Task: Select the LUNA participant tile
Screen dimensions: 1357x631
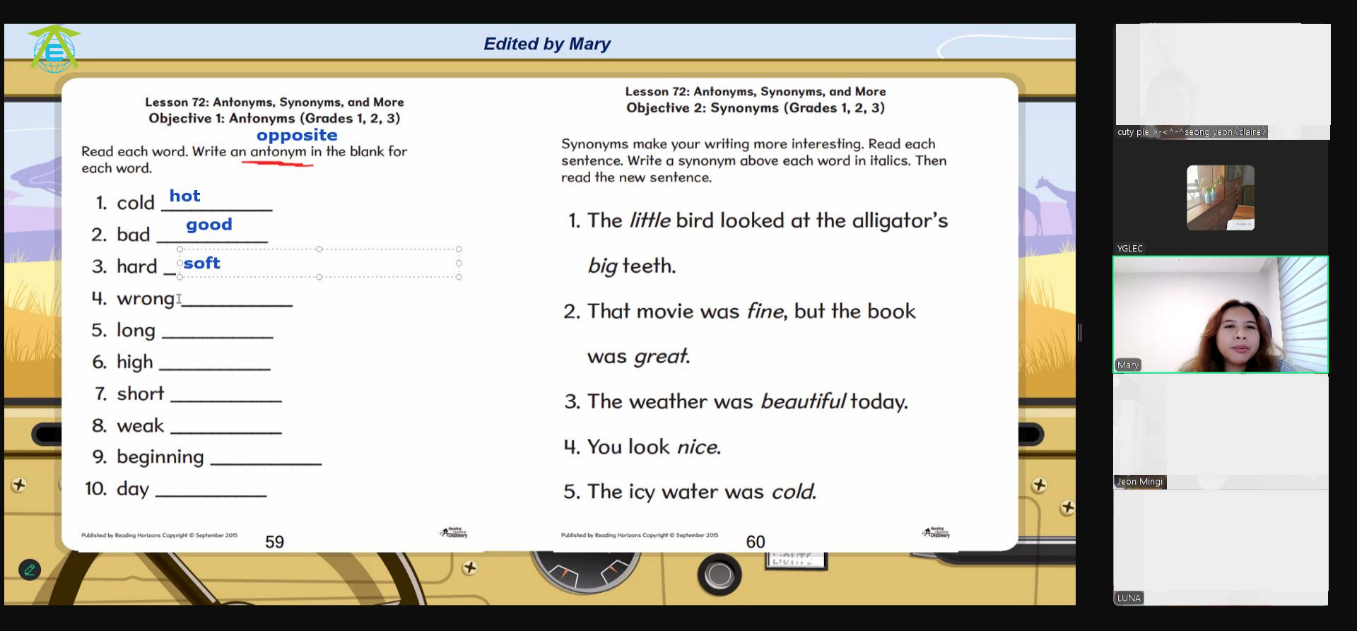Action: 1221,548
